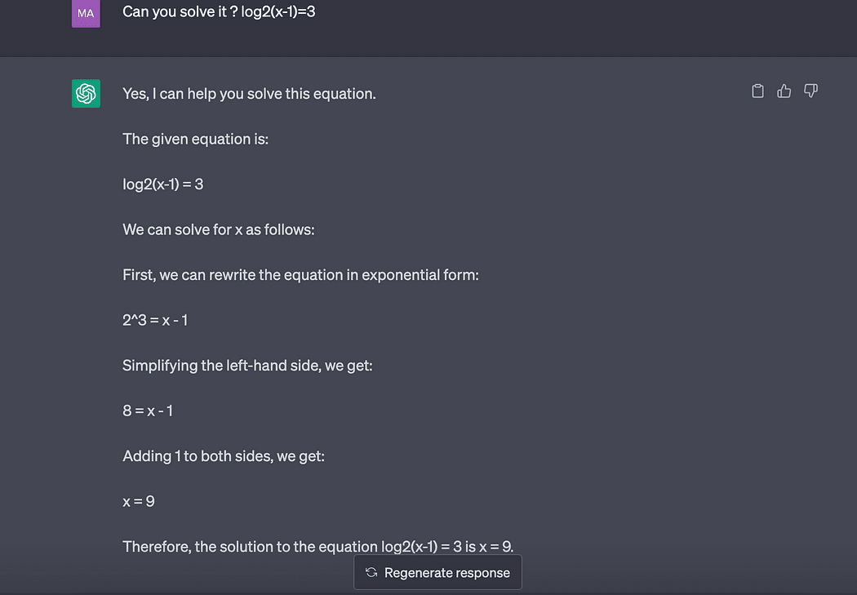The width and height of the screenshot is (857, 595).
Task: Click the green ChatGPT logo avatar
Action: pos(86,93)
